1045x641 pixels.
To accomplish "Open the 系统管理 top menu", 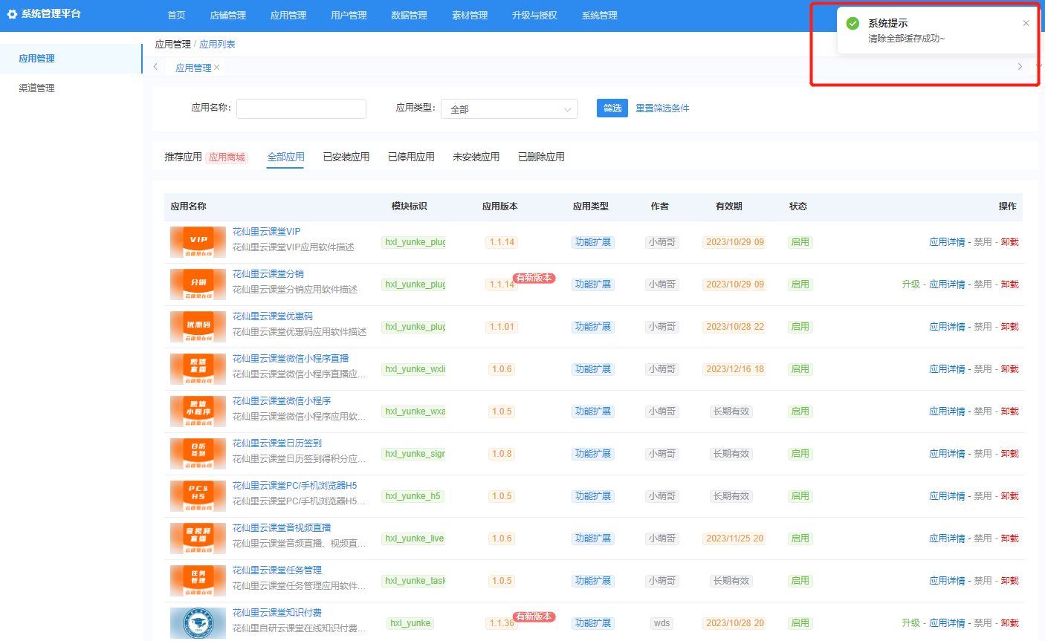I will pos(599,16).
